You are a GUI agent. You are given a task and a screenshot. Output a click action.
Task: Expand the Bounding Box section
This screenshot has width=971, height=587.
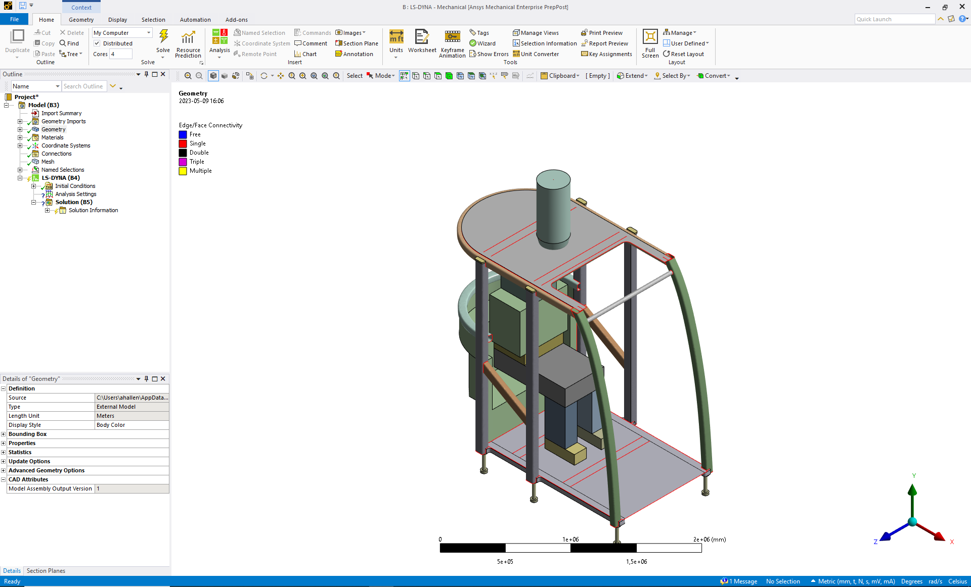pyautogui.click(x=4, y=434)
